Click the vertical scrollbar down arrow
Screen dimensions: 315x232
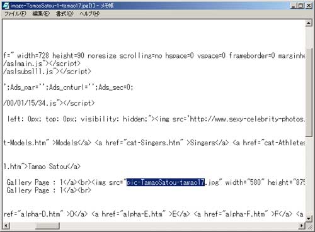tap(309, 218)
